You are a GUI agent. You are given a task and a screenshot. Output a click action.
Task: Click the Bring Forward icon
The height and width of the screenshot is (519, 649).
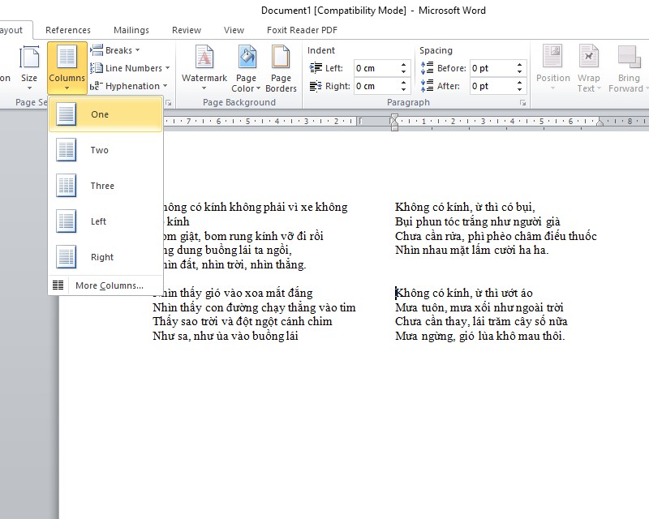click(628, 57)
